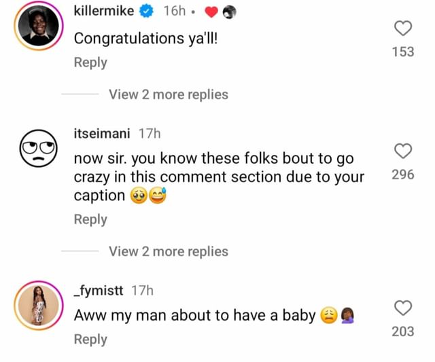This screenshot has height=362, width=435.
Task: Like _fymistt's comment with the heart
Action: point(403,308)
